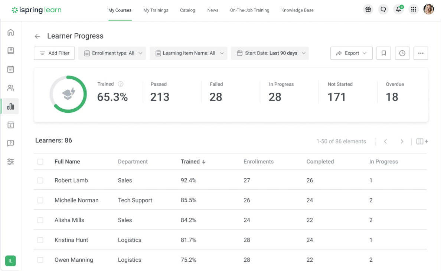Click the bookmark report button
Image resolution: width=441 pixels, height=271 pixels.
(383, 53)
